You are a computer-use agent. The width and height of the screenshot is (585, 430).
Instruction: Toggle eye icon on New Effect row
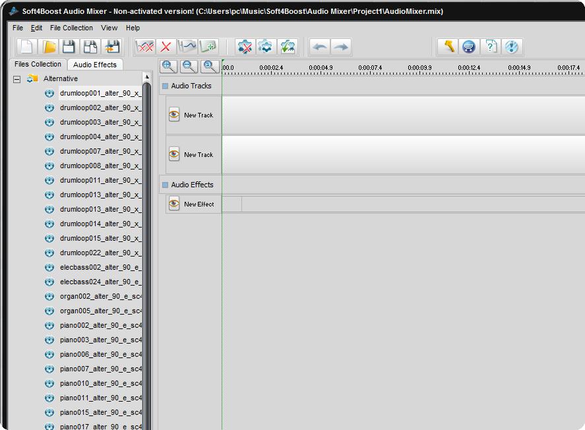(174, 204)
